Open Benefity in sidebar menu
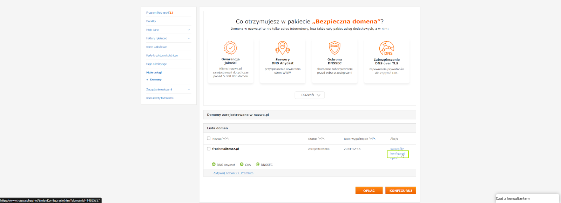Viewport: 561px width, 203px height. (151, 21)
